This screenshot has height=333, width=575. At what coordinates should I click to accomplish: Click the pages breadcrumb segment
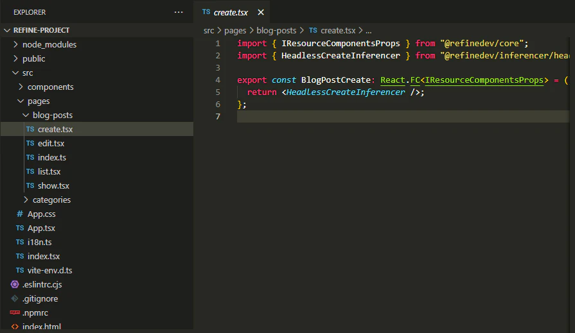[235, 30]
